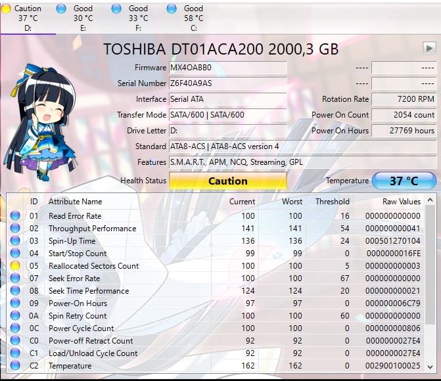Image resolution: width=441 pixels, height=381 pixels.
Task: Click the blue orb for Seek Time Performance
Action: pyautogui.click(x=15, y=290)
